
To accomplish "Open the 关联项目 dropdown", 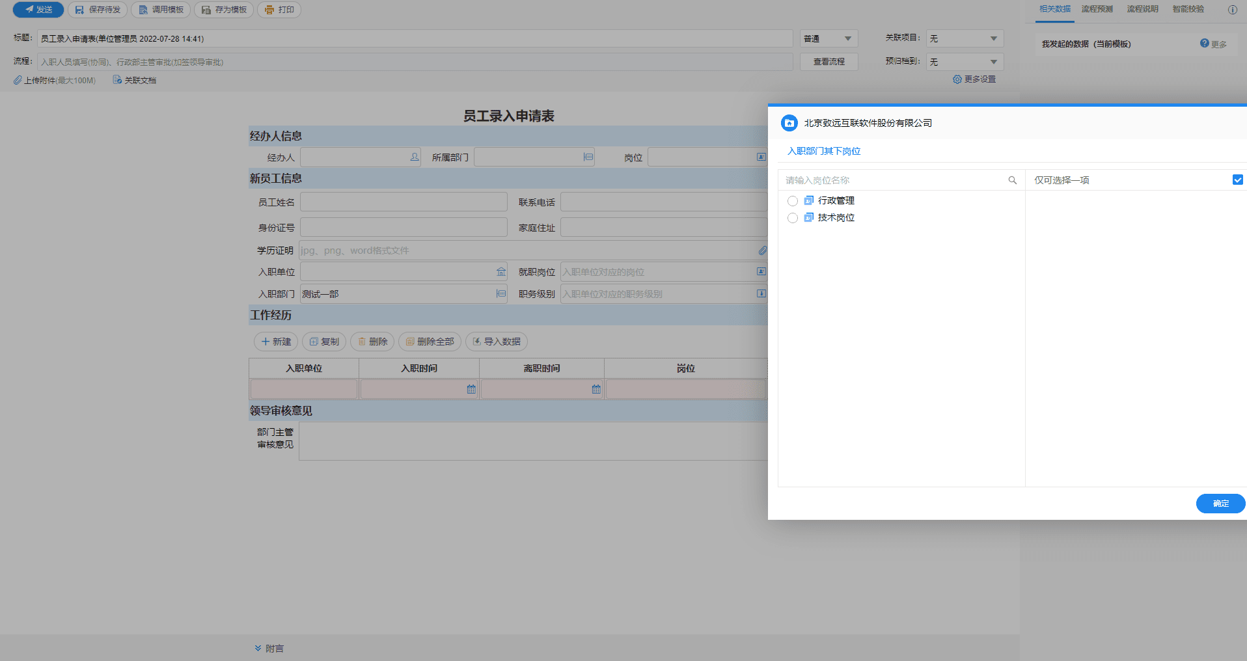I will pos(965,39).
